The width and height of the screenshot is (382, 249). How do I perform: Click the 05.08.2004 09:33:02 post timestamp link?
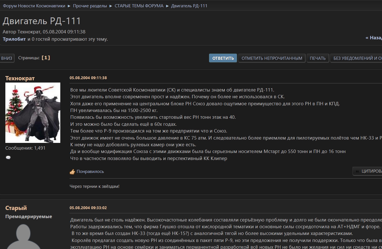[88, 208]
